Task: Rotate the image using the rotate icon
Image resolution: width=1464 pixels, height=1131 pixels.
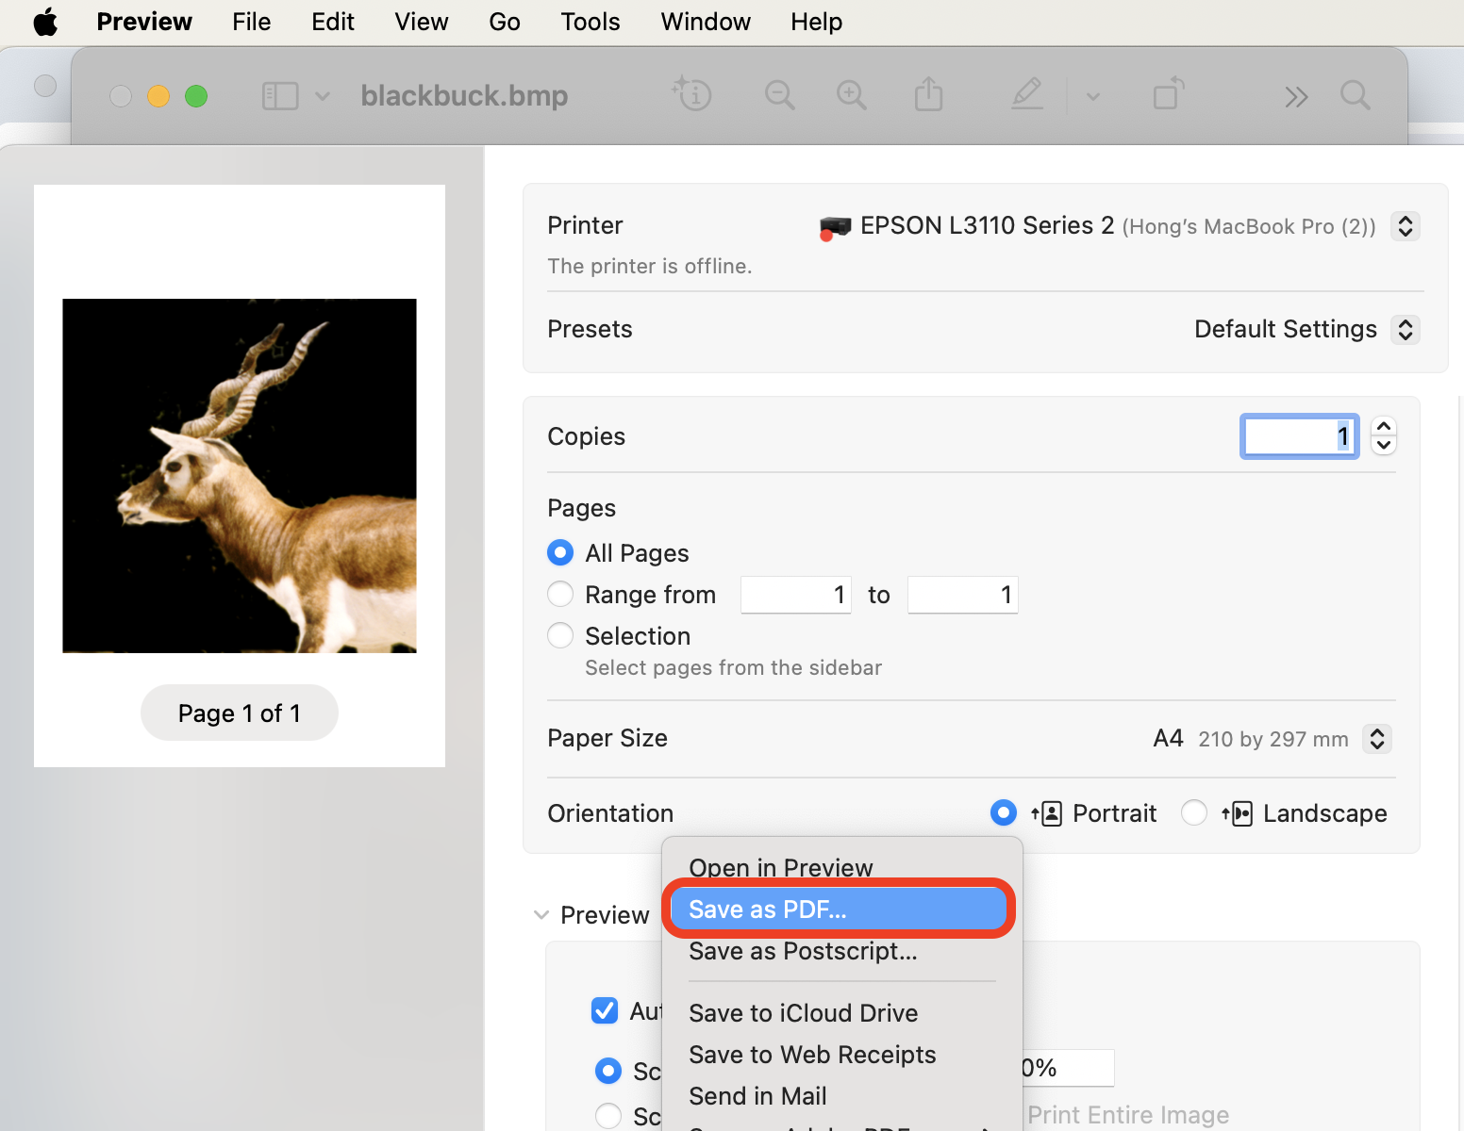Action: click(1168, 95)
